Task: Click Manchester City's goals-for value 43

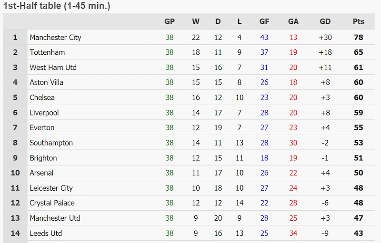Action: tap(264, 38)
